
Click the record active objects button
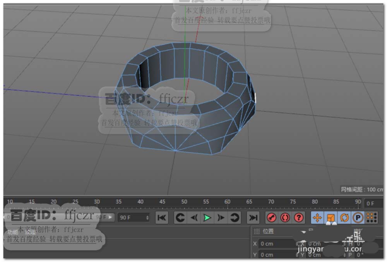pyautogui.click(x=272, y=218)
